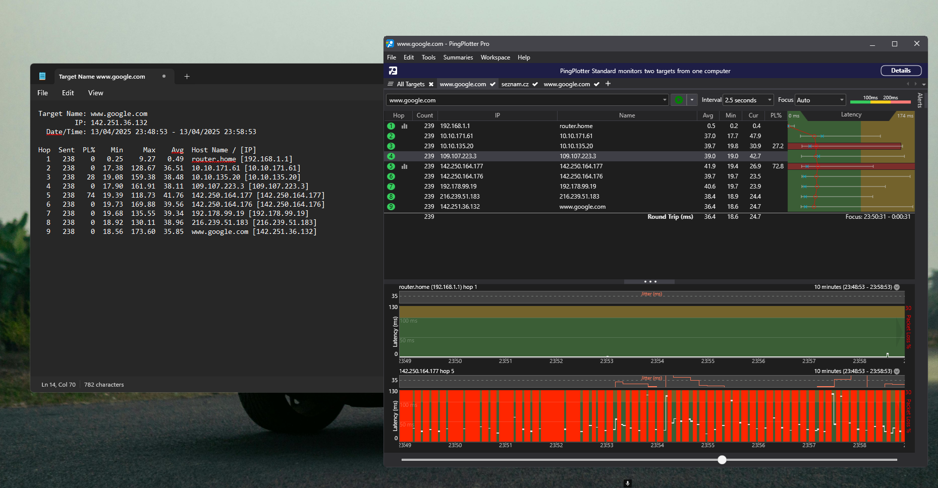Click the list icon beside All Targets

[391, 84]
